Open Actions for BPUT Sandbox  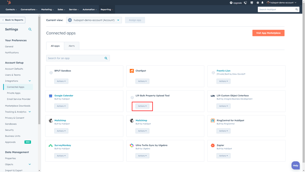61,81
